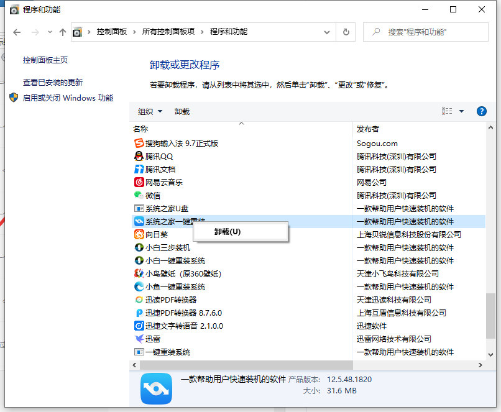501x412 pixels.
Task: Select the WeChat icon in list
Action: coord(139,195)
